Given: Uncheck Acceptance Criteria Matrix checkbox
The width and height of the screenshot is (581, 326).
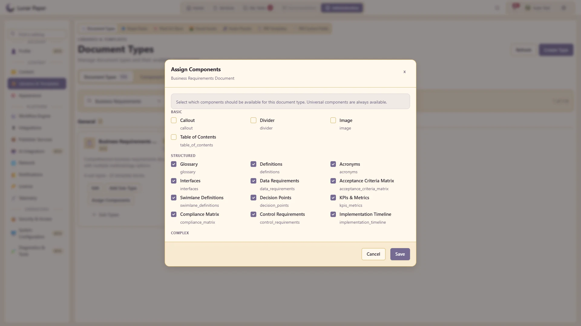Looking at the screenshot, I should point(333,181).
